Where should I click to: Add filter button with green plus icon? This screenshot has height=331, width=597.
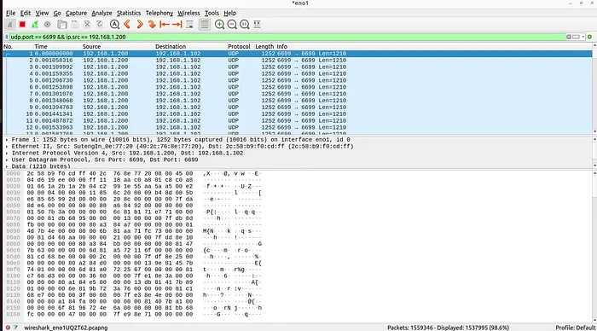[590, 37]
